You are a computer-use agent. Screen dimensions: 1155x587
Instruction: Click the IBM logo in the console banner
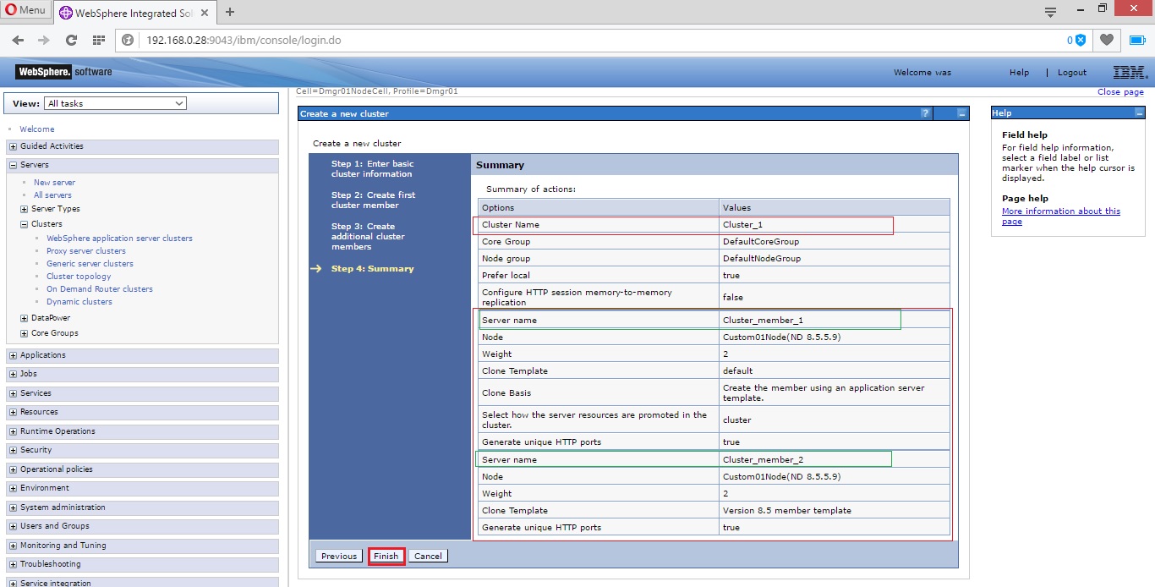pos(1130,72)
